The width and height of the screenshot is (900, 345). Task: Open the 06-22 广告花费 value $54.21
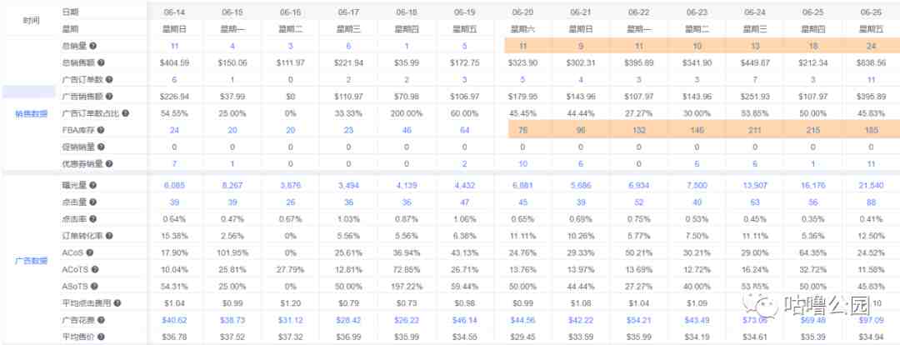pyautogui.click(x=637, y=319)
